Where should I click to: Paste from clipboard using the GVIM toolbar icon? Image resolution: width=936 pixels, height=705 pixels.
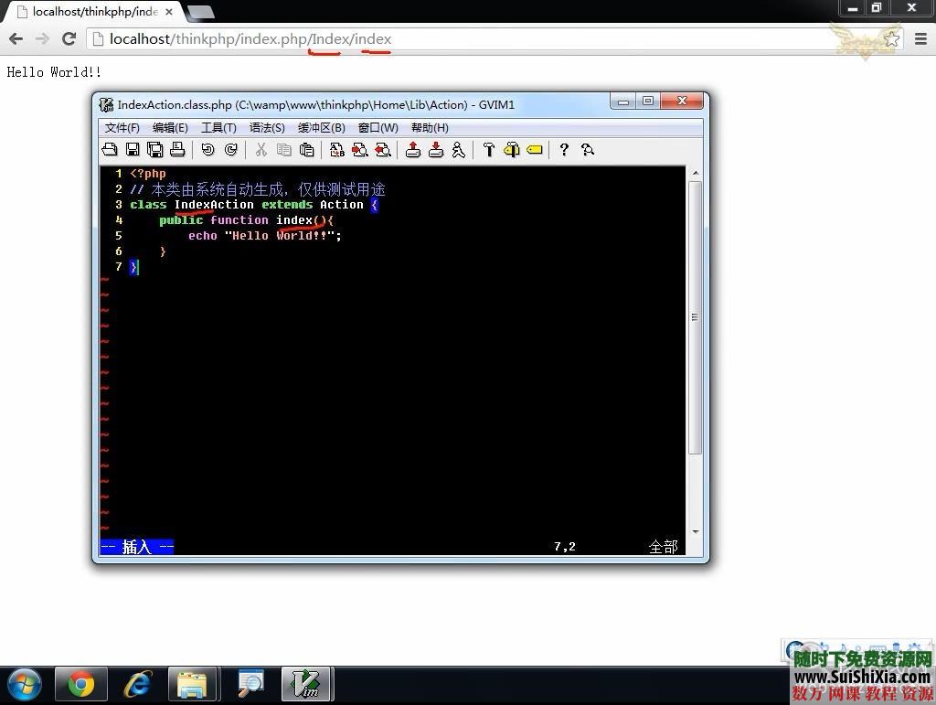(306, 150)
